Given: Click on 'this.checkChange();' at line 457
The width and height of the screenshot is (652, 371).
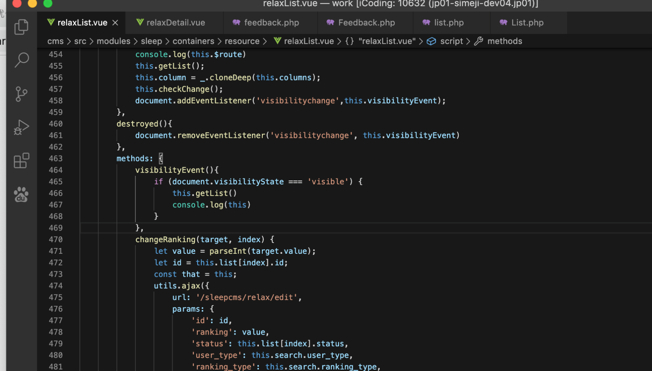Looking at the screenshot, I should 179,89.
